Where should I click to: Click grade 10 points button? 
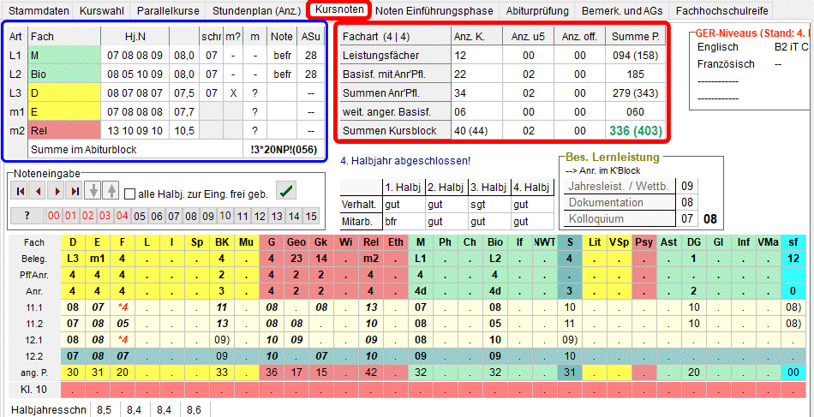click(x=225, y=216)
